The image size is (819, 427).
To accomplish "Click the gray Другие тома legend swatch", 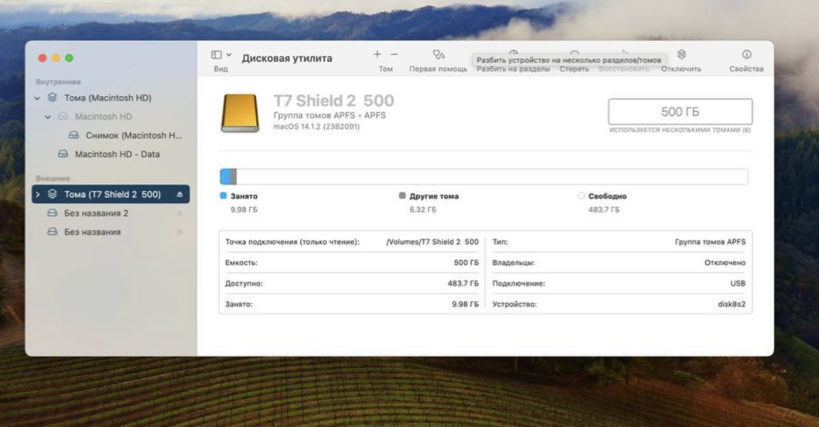I will click(x=402, y=196).
